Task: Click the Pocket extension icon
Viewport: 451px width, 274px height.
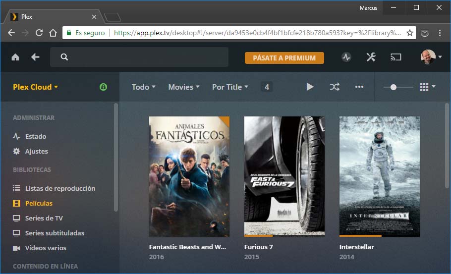Action: [x=425, y=33]
